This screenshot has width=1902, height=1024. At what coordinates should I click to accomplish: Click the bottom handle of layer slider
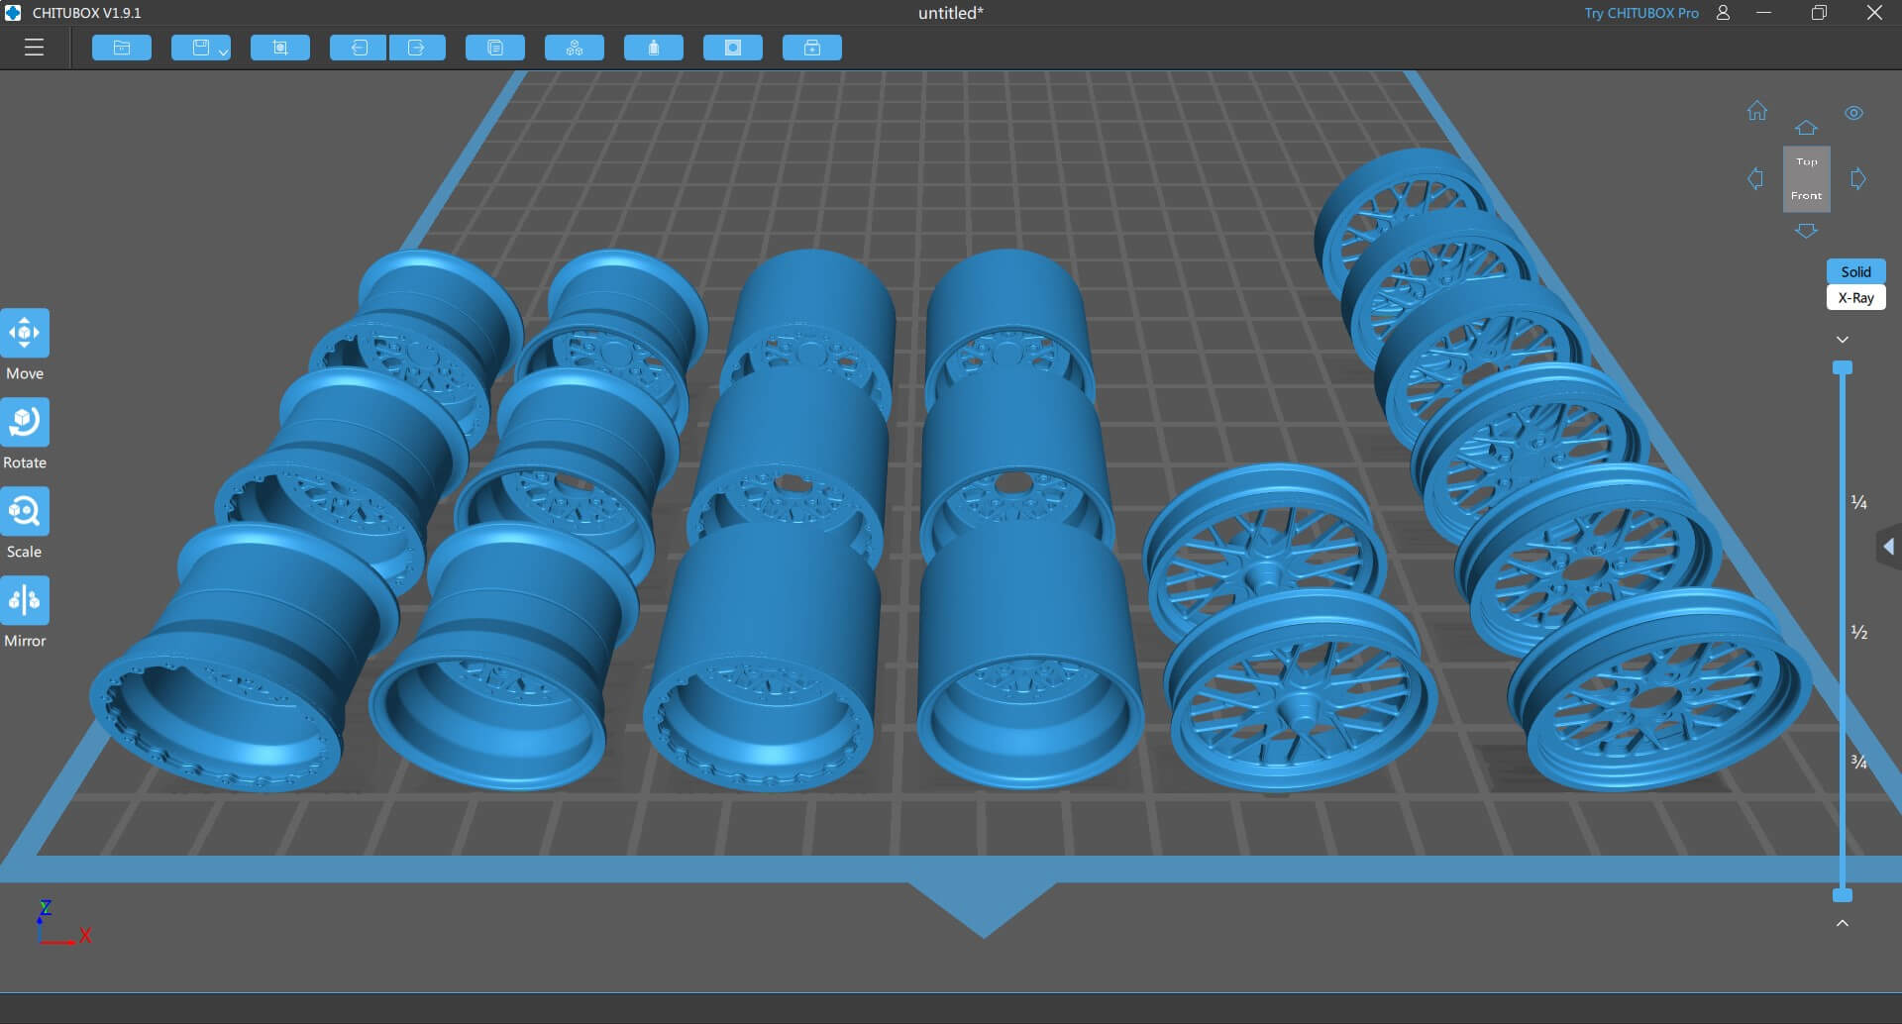point(1843,895)
